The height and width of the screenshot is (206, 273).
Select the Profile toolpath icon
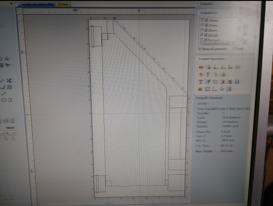(216, 67)
